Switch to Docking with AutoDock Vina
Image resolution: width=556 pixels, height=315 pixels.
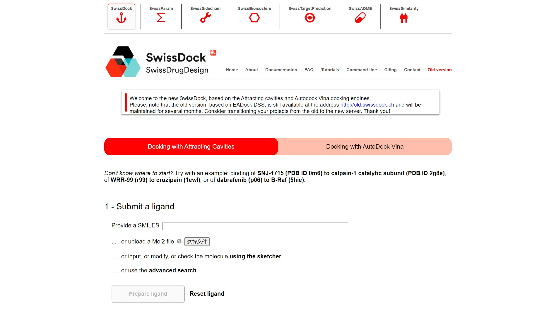365,146
